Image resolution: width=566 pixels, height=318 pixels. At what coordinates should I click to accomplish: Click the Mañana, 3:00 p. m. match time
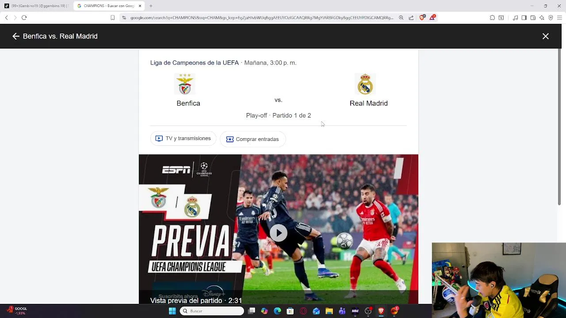point(270,63)
